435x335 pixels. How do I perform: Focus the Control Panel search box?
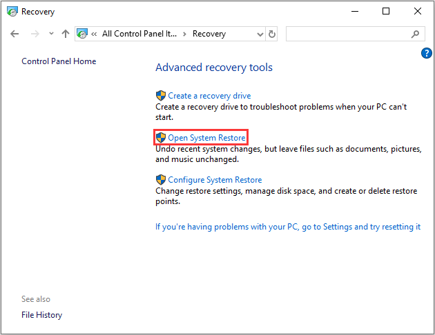click(x=355, y=34)
